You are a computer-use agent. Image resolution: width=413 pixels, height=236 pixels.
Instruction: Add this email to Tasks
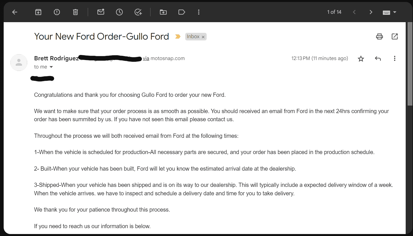[138, 12]
